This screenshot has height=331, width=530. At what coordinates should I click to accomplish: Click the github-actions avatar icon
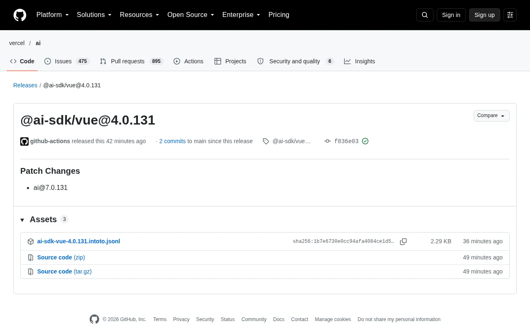(24, 142)
